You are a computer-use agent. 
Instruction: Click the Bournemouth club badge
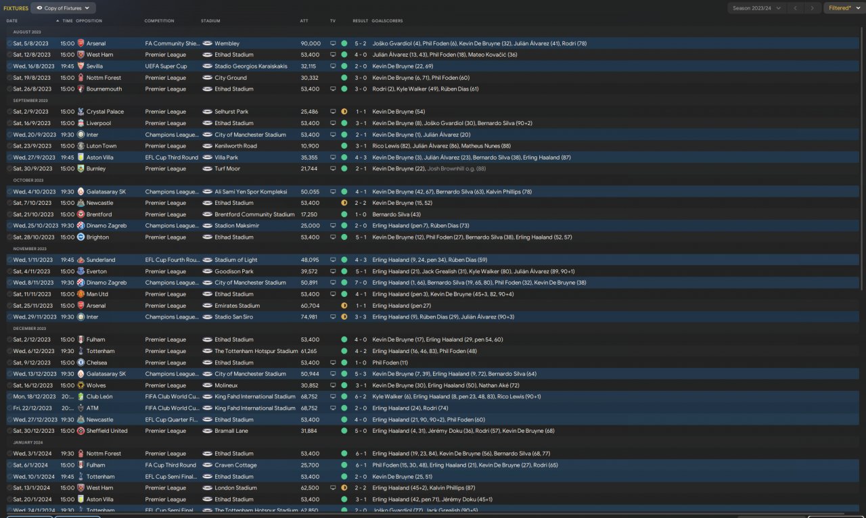click(x=81, y=89)
